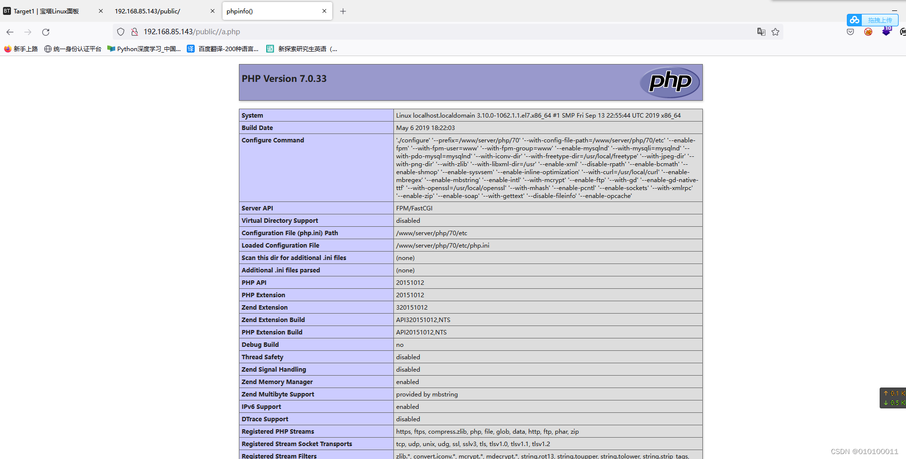The width and height of the screenshot is (906, 459).
Task: Click the Thread Safety label
Action: pos(262,357)
